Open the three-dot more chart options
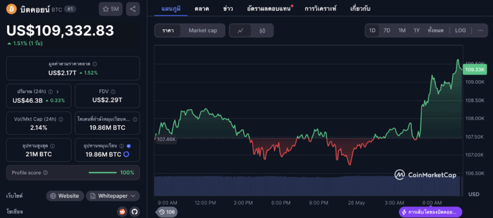 coord(480,31)
